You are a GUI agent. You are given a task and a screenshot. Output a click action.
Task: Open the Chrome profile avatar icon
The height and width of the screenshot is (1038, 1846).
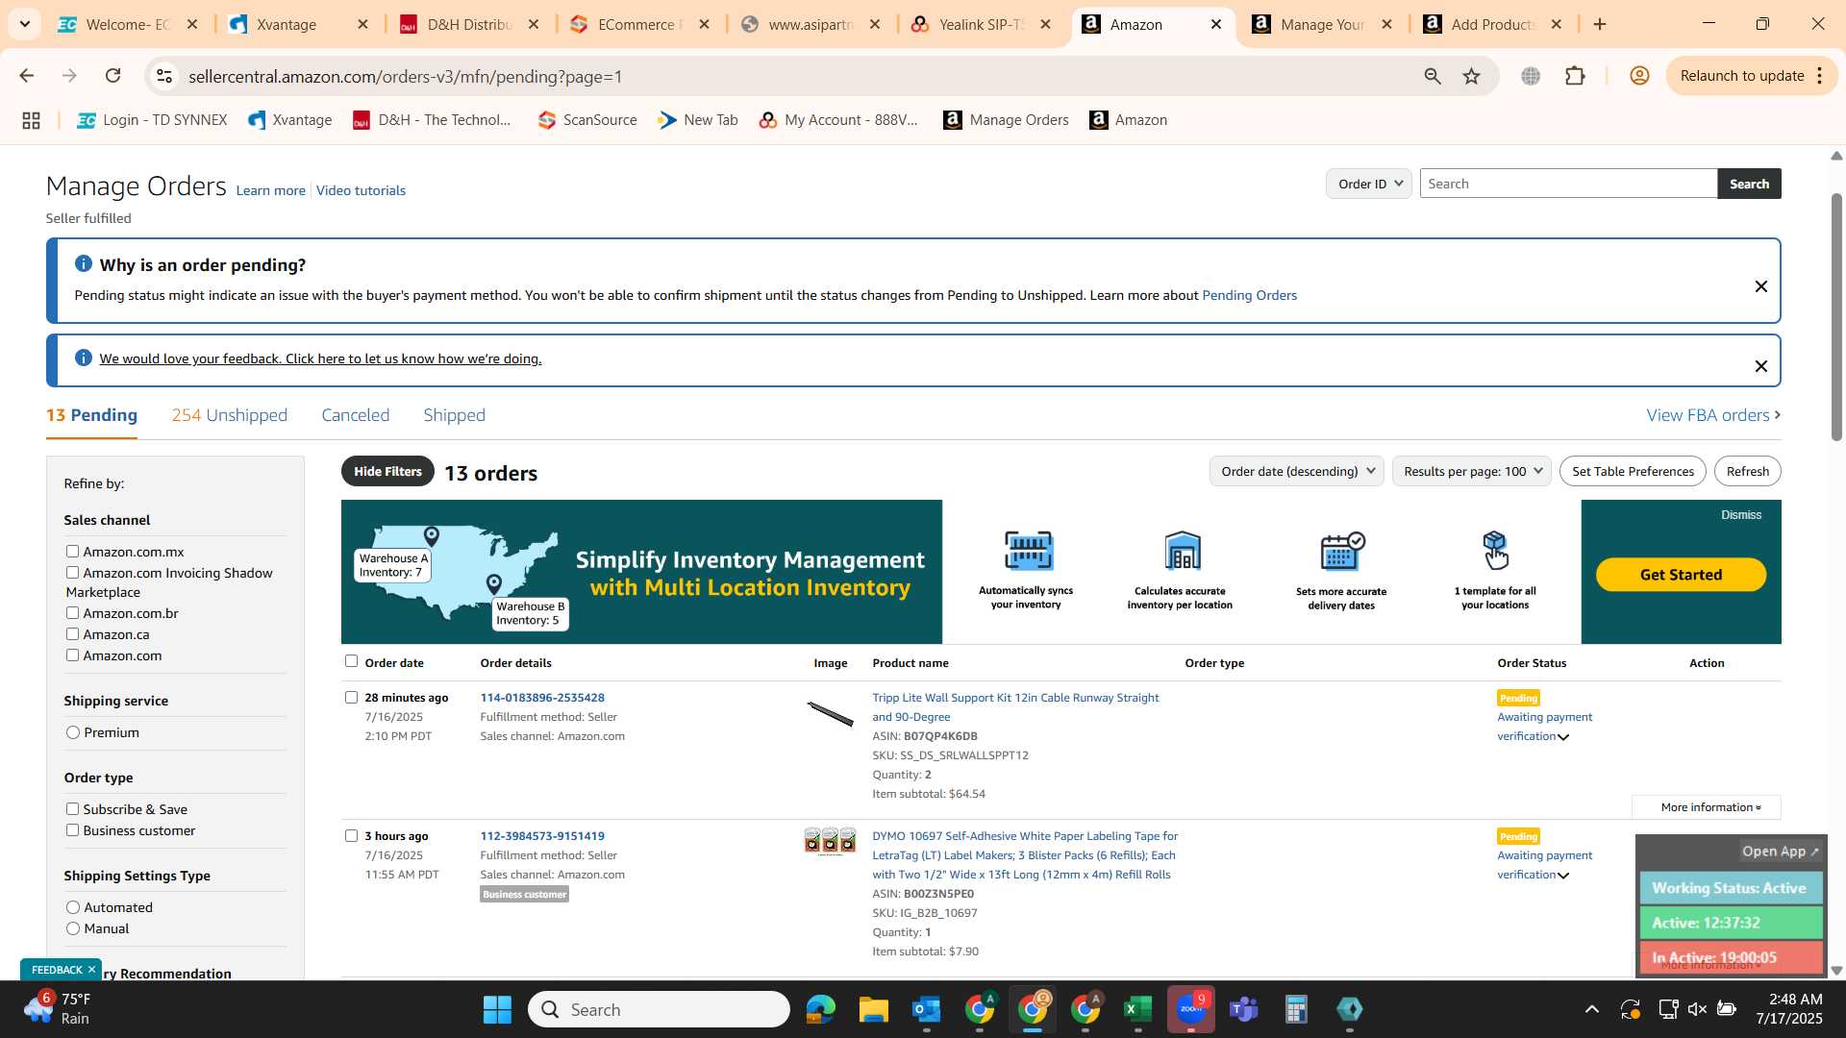pyautogui.click(x=1640, y=76)
